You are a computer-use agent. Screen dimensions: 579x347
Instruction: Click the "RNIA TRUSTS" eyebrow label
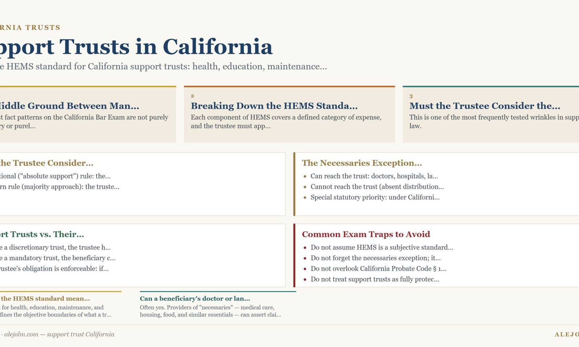click(x=30, y=27)
